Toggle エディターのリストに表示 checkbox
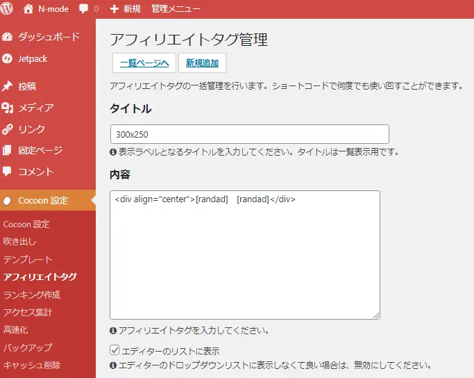474x378 pixels. (115, 351)
